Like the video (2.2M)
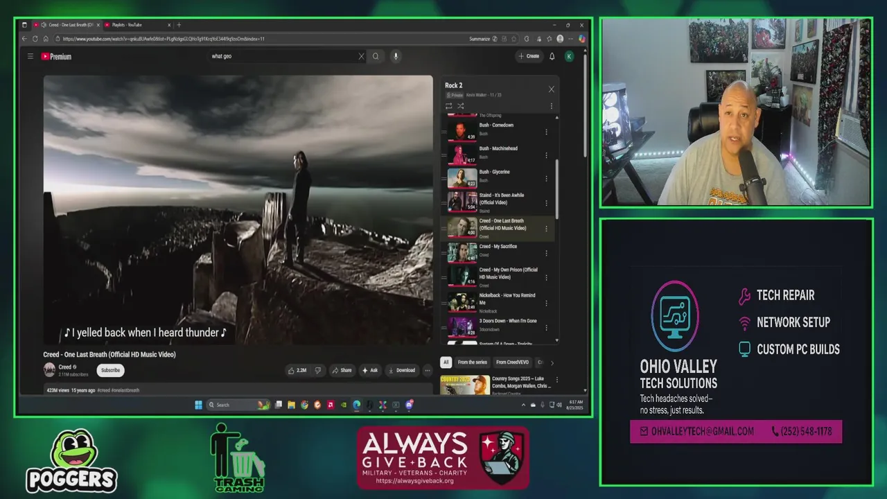The image size is (887, 499). click(297, 370)
